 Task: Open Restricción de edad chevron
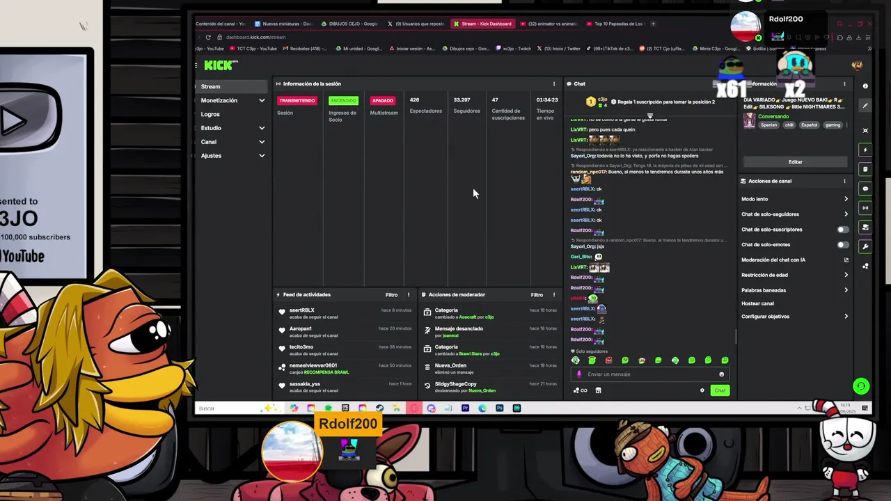point(846,275)
